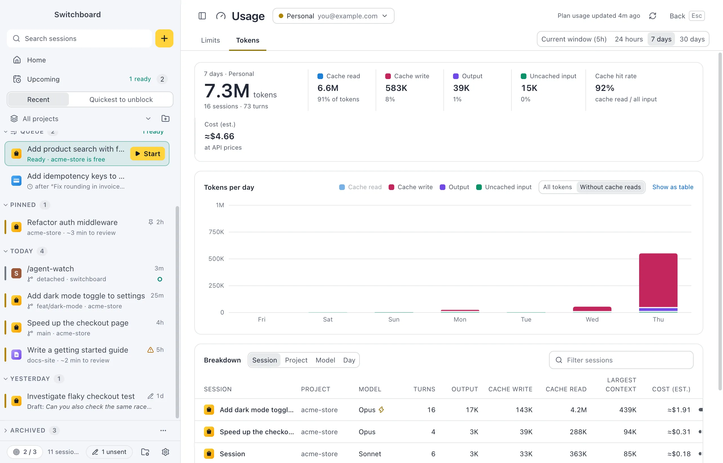Click the usage gauge icon beside Usage
The image size is (723, 463).
[221, 16]
